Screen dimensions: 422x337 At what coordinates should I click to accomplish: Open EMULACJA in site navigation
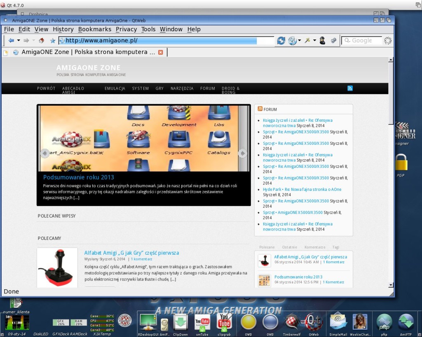click(x=115, y=88)
